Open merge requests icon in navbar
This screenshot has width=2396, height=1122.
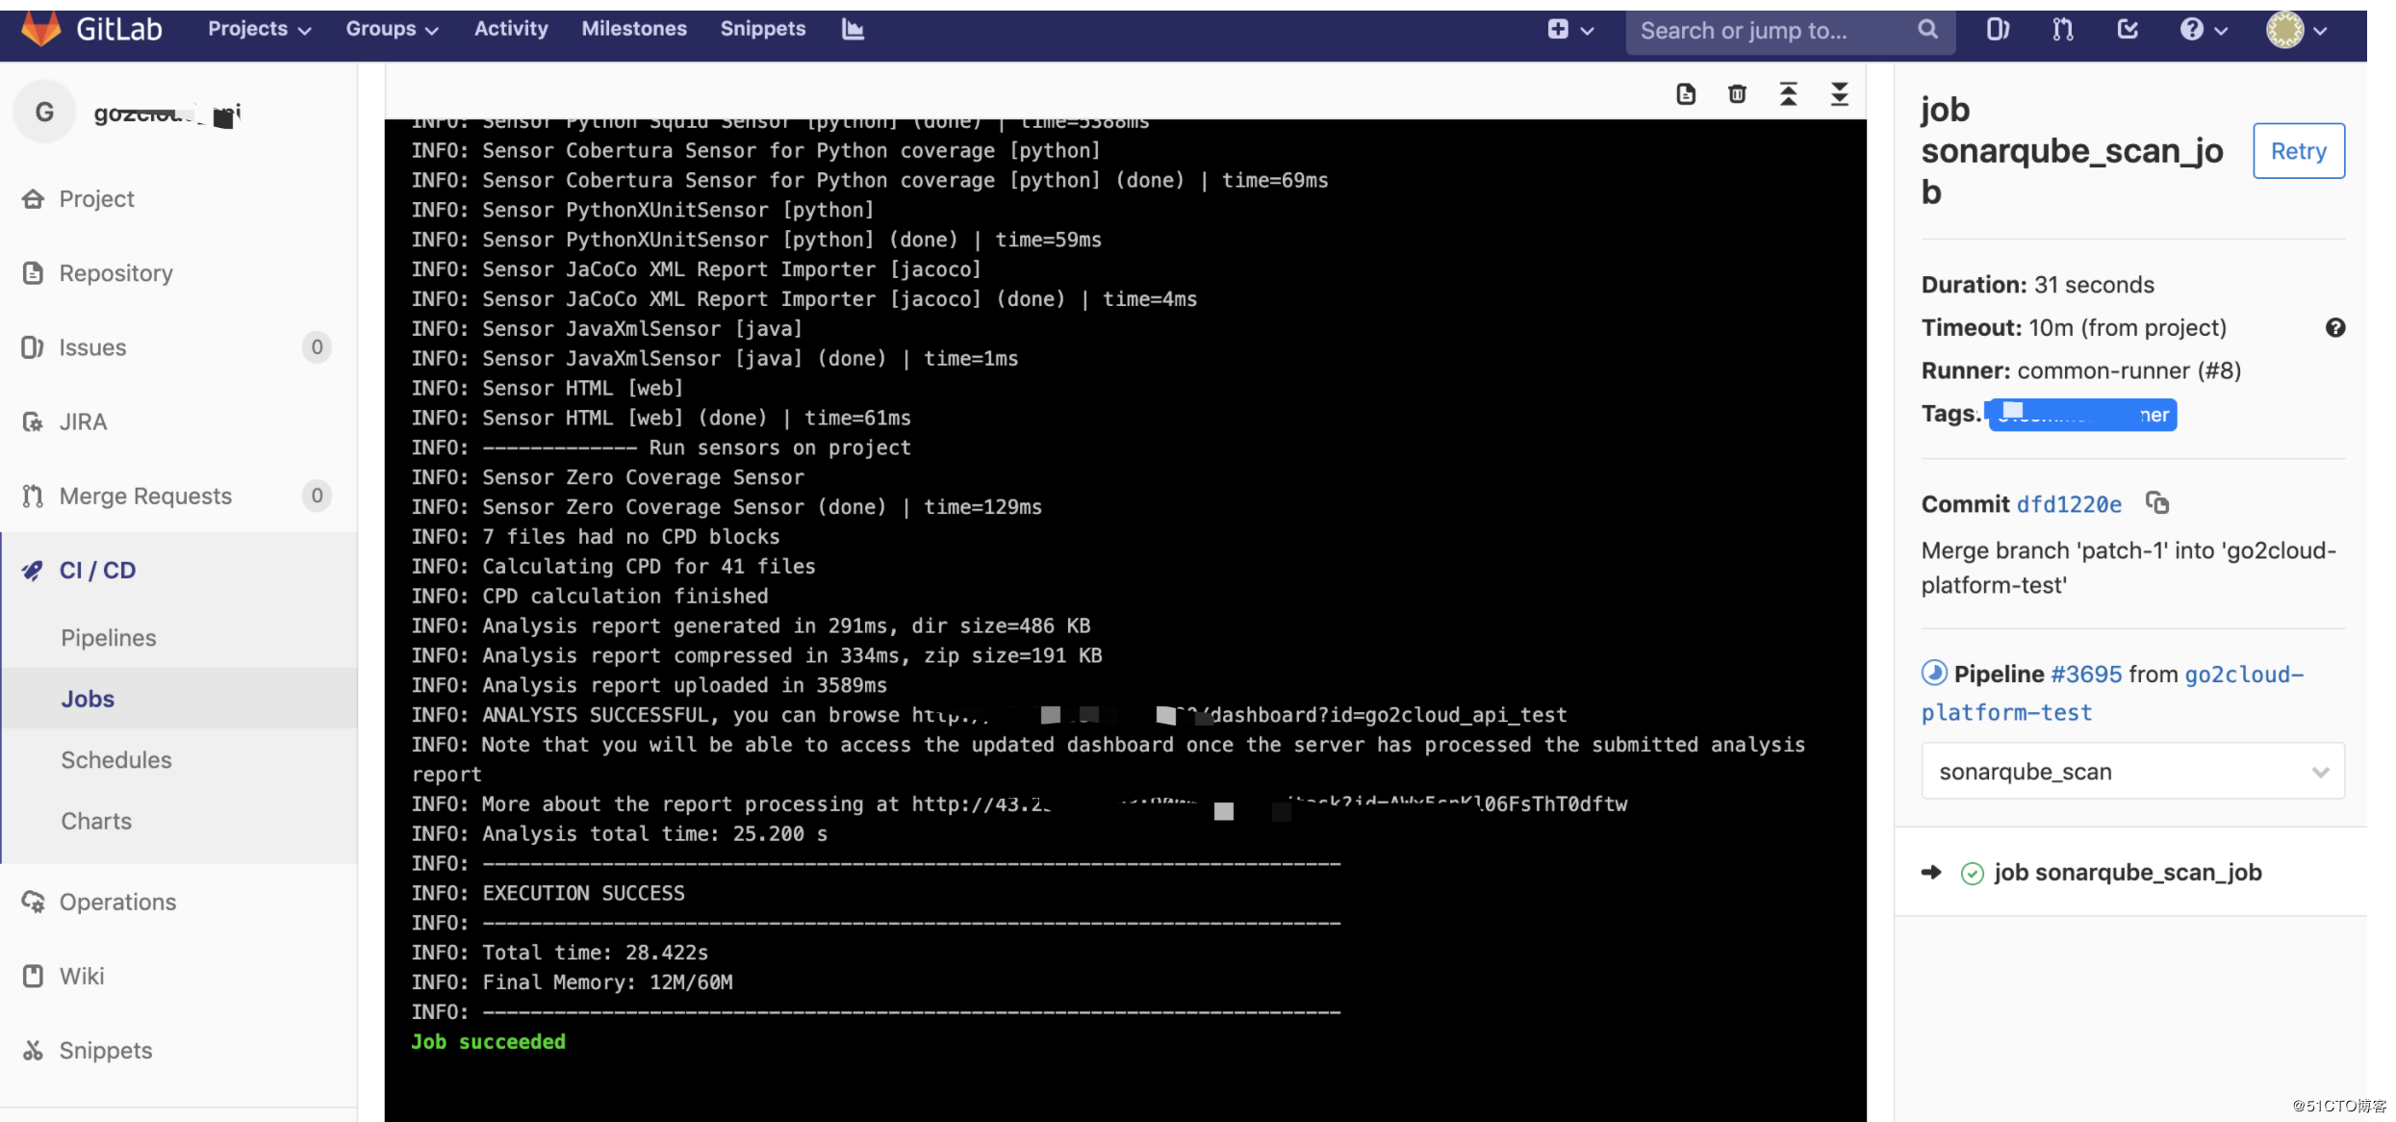[x=2063, y=30]
